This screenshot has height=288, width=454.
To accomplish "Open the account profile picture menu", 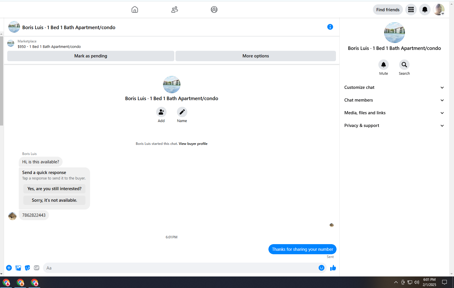I will [x=439, y=10].
